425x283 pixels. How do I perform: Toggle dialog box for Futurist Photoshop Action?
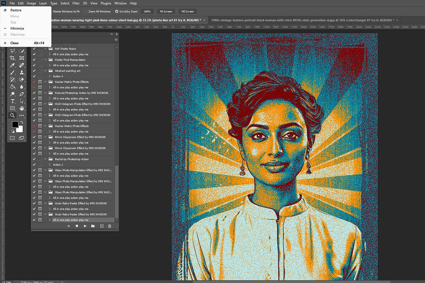coord(40,93)
